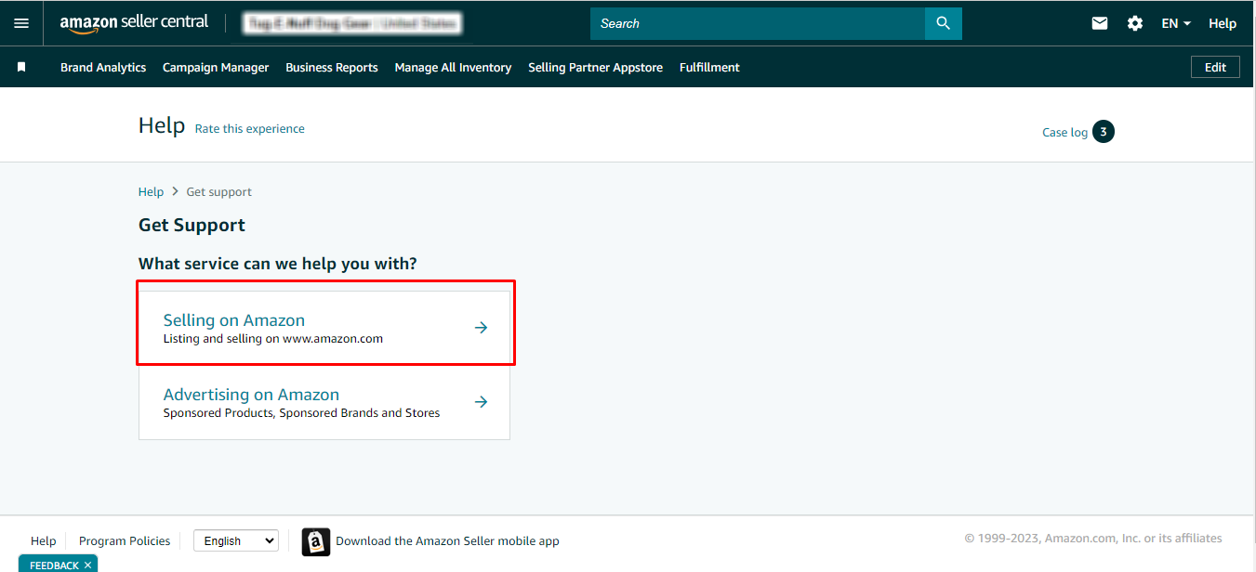
Task: Click the arrow beside Advertising on Amazon
Action: 481,402
